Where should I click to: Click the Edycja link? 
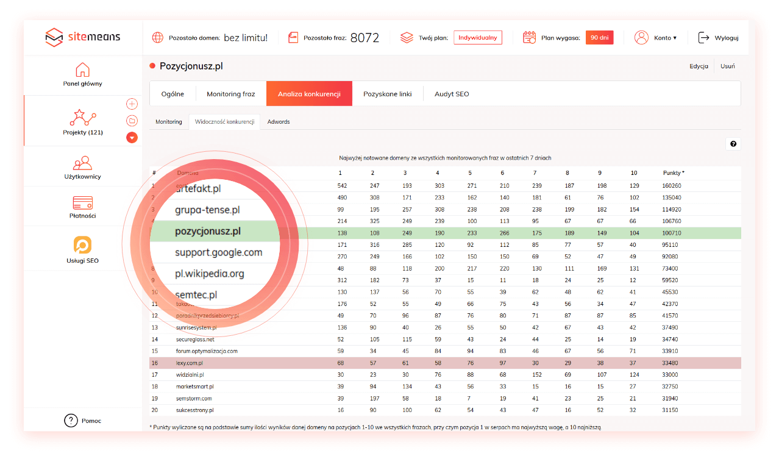(x=699, y=66)
